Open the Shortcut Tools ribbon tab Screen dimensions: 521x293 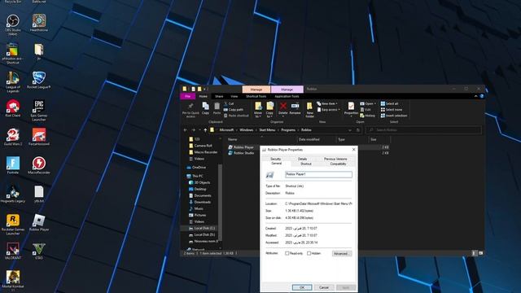pyautogui.click(x=256, y=96)
